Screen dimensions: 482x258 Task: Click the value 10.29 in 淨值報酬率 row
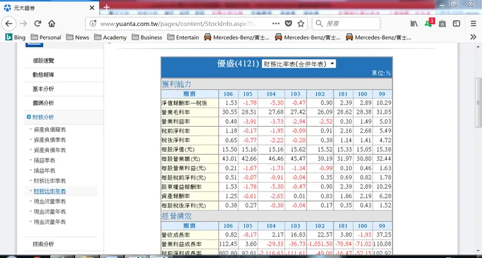[x=384, y=103]
